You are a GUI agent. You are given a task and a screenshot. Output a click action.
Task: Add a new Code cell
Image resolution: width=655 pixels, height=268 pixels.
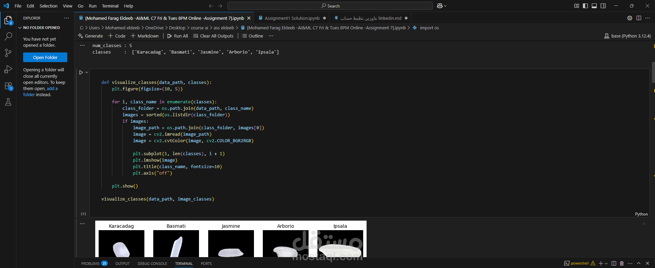tap(117, 36)
